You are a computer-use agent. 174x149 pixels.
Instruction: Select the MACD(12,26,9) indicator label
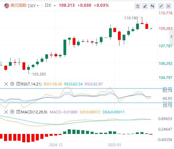point(34,112)
